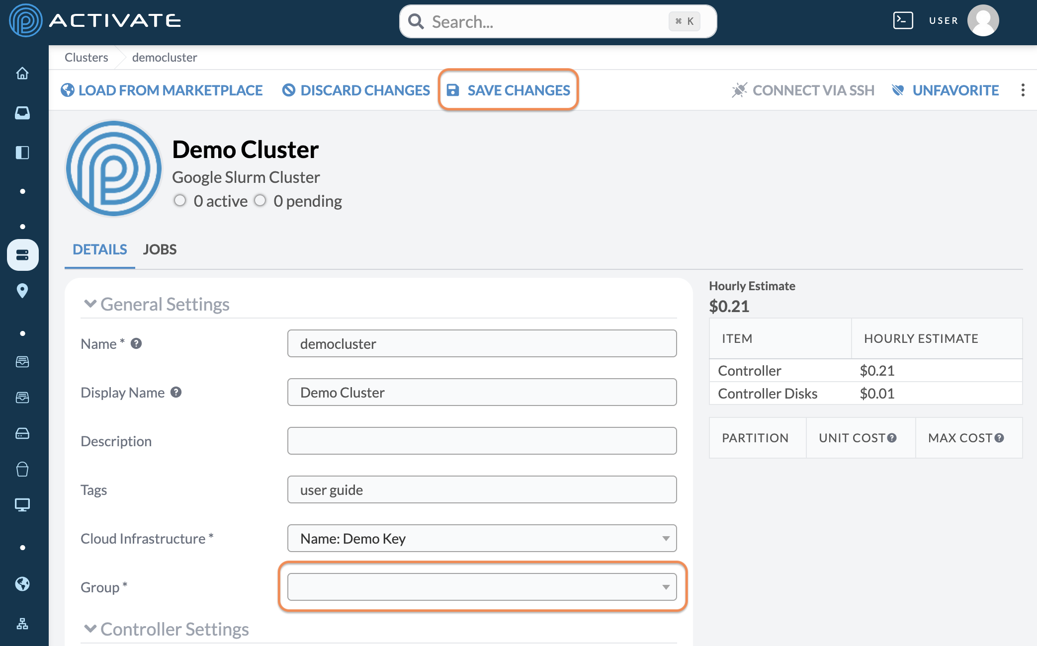
Task: Click the Controller Disks row
Action: point(866,393)
